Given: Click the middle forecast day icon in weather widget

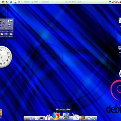Looking at the screenshot, I should point(6,34).
